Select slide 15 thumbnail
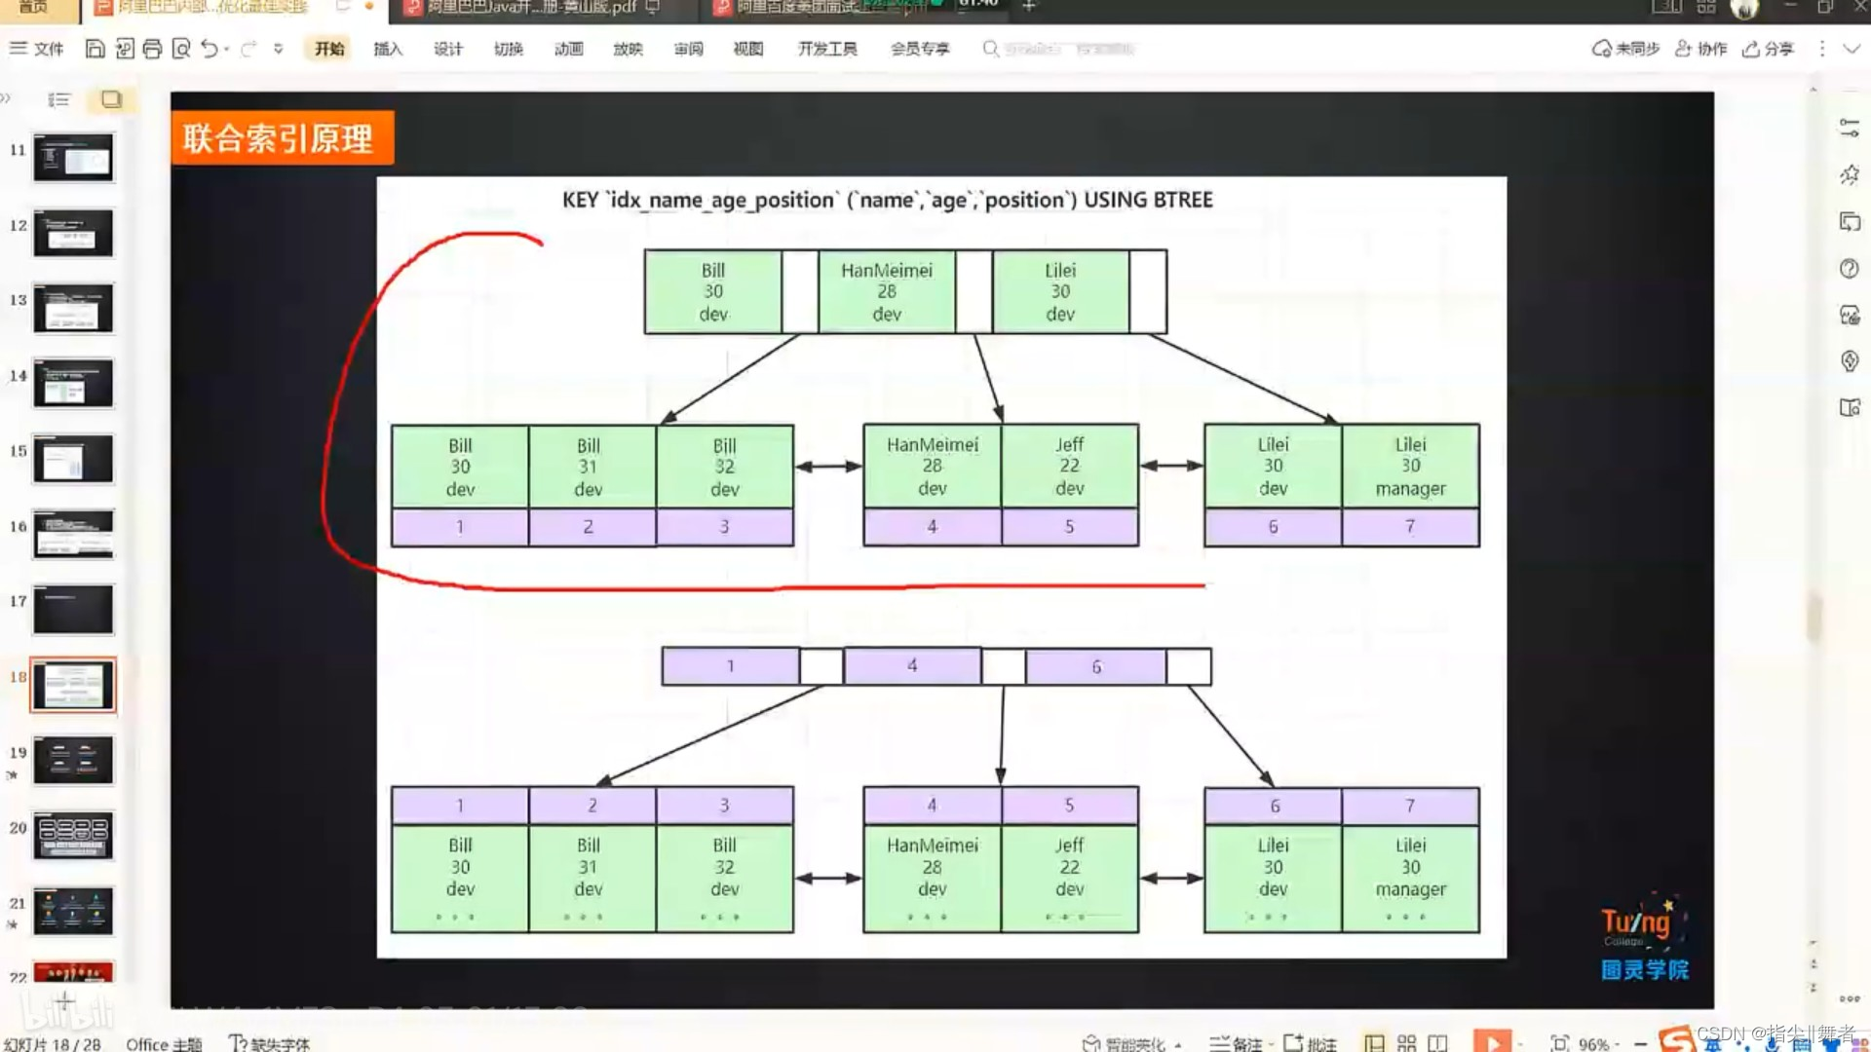Image resolution: width=1871 pixels, height=1052 pixels. click(73, 459)
